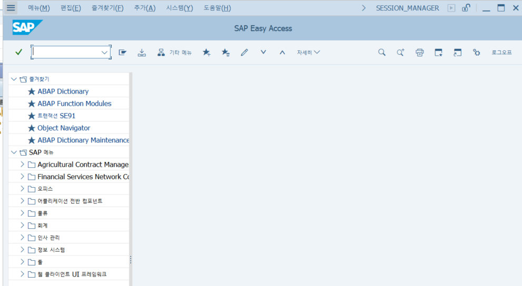Collapse the 즐겨찾기 tree node

click(x=14, y=79)
